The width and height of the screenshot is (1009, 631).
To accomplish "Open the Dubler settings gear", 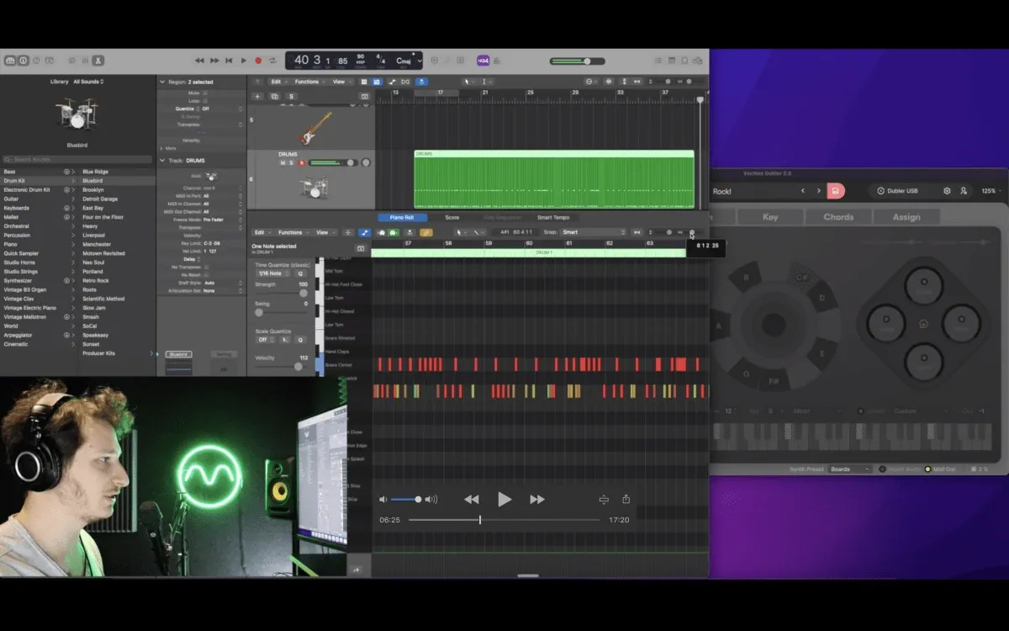I will pos(946,191).
